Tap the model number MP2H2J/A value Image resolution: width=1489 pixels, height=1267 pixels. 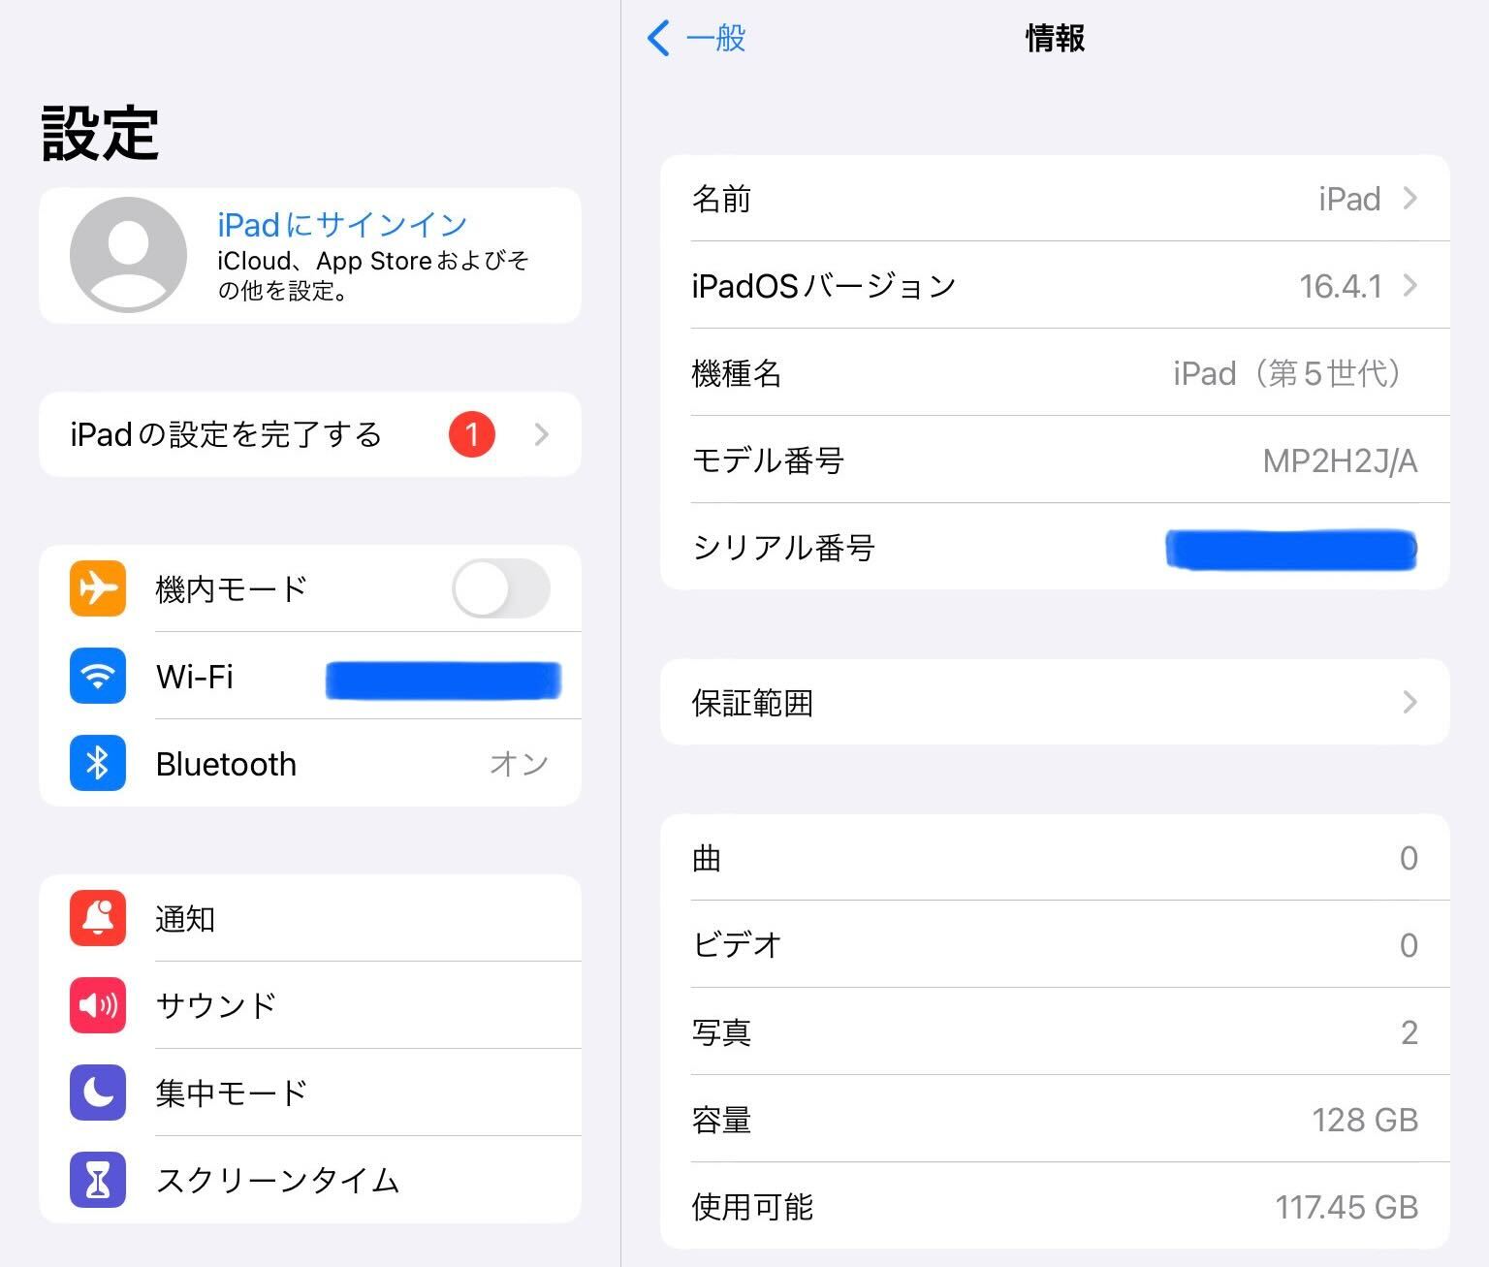tap(1340, 461)
